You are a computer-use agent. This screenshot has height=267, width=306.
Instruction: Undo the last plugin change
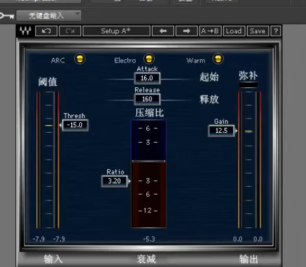point(46,31)
